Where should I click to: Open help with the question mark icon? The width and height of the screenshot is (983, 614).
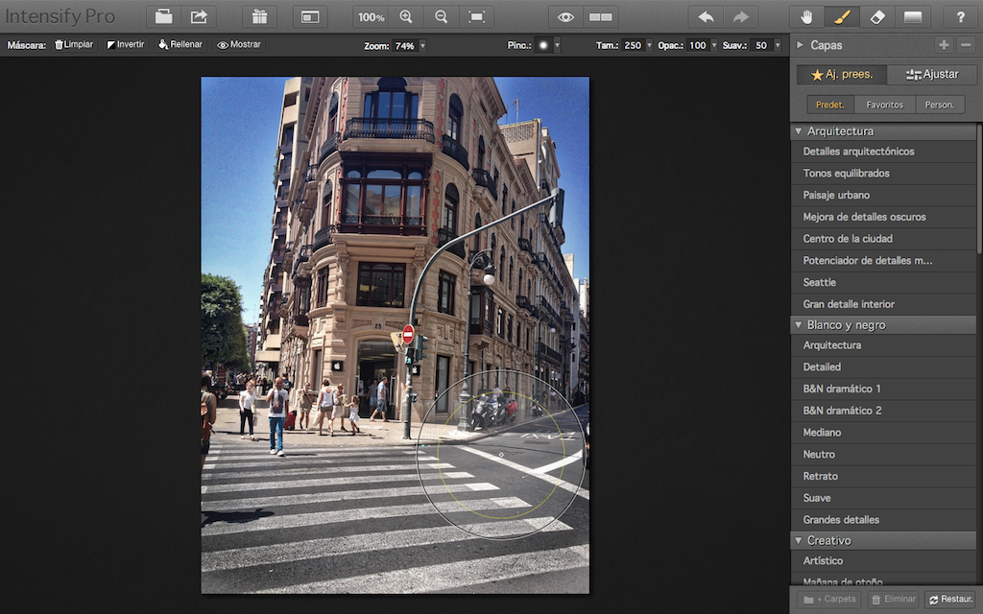960,17
